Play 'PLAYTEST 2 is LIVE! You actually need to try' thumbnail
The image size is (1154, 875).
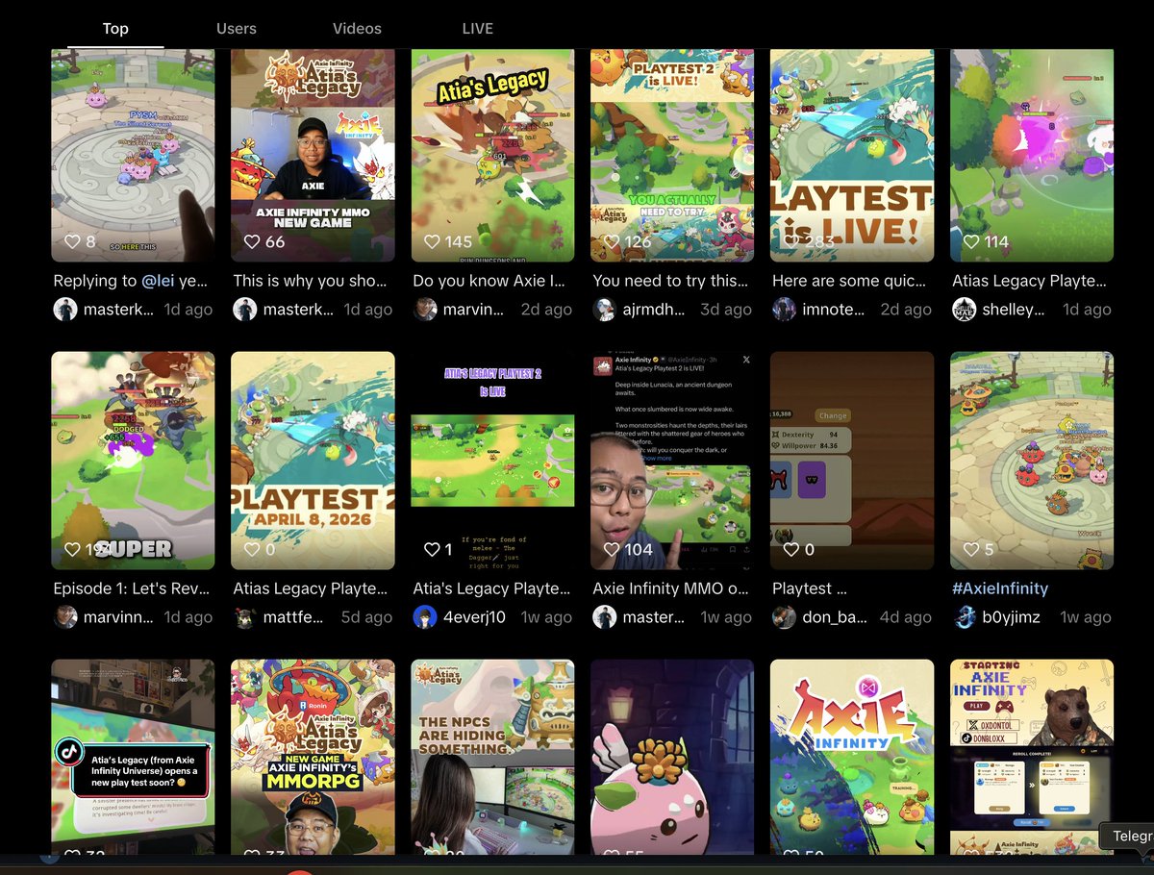672,156
